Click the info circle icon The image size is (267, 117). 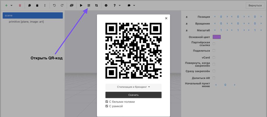pyautogui.click(x=106, y=5)
